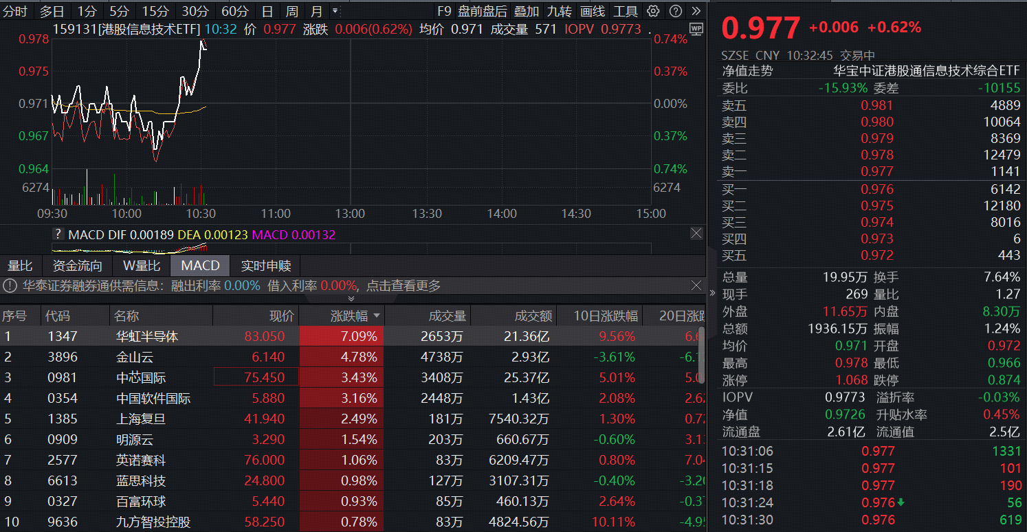Dismiss the 华泰证券 margin info banner

(x=696, y=285)
